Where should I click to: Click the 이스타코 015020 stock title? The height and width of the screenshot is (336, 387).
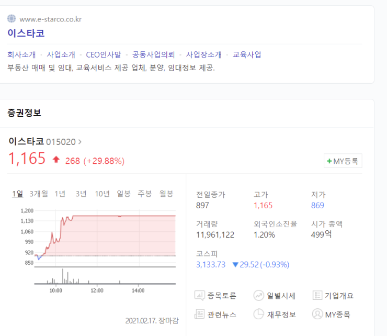[x=42, y=141]
